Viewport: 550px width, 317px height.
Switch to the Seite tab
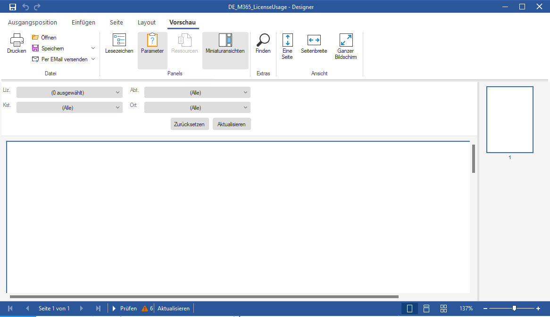pos(117,23)
